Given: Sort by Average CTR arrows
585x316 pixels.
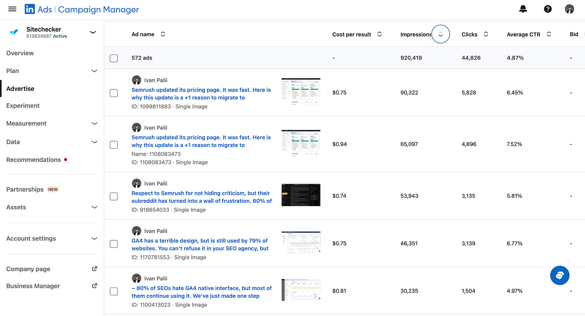Looking at the screenshot, I should point(548,34).
